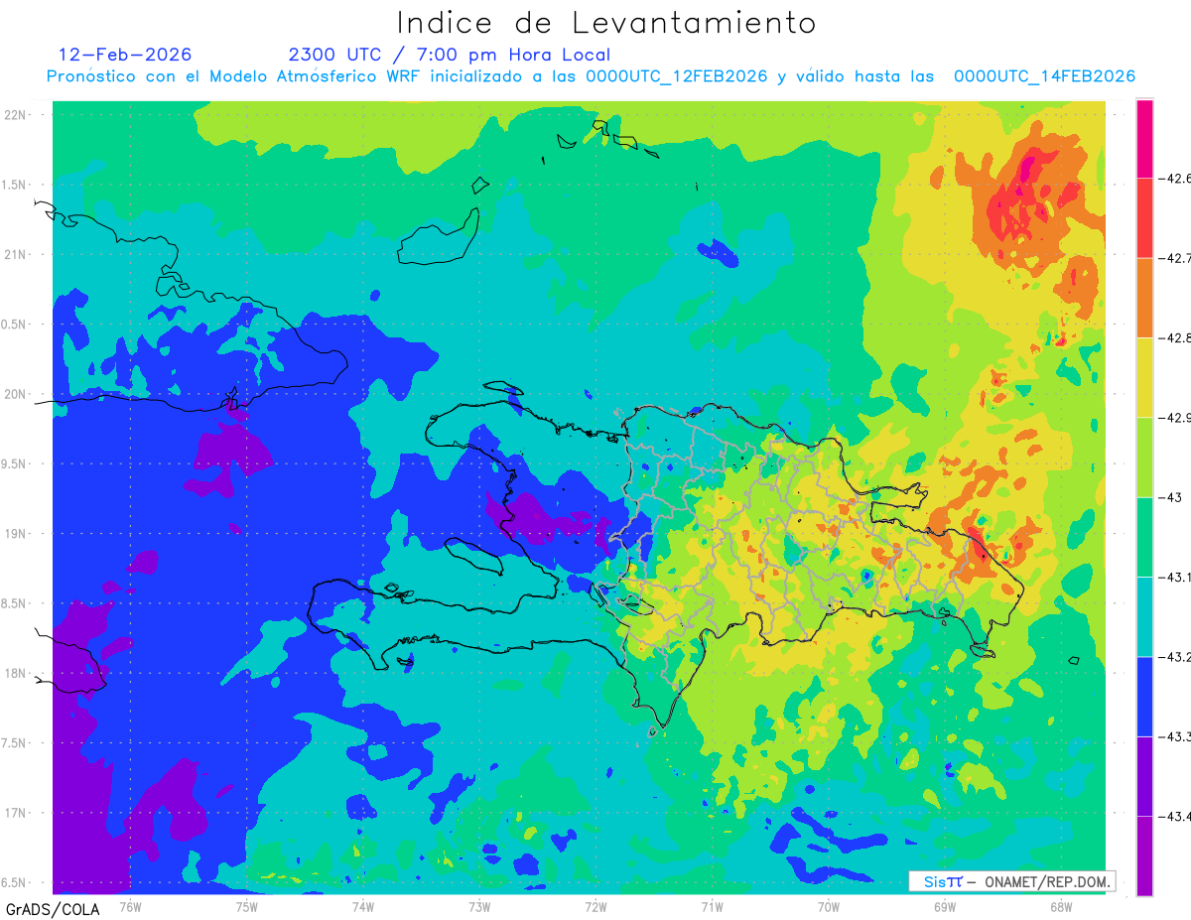
Task: Click the legend value "-43.3"
Action: pyautogui.click(x=1175, y=736)
